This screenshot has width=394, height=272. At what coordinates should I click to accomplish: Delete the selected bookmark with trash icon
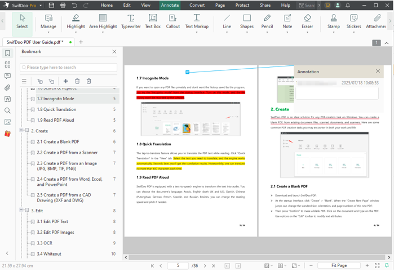point(77,81)
